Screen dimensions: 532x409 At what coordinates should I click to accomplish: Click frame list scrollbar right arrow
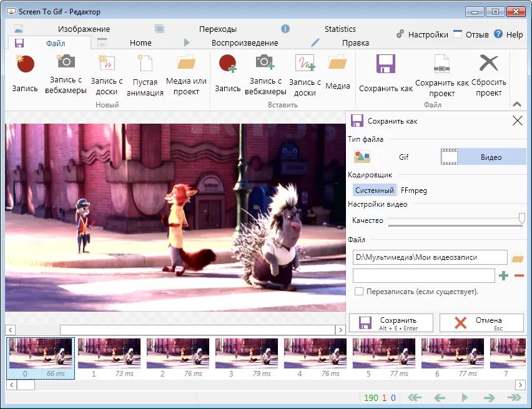520,385
